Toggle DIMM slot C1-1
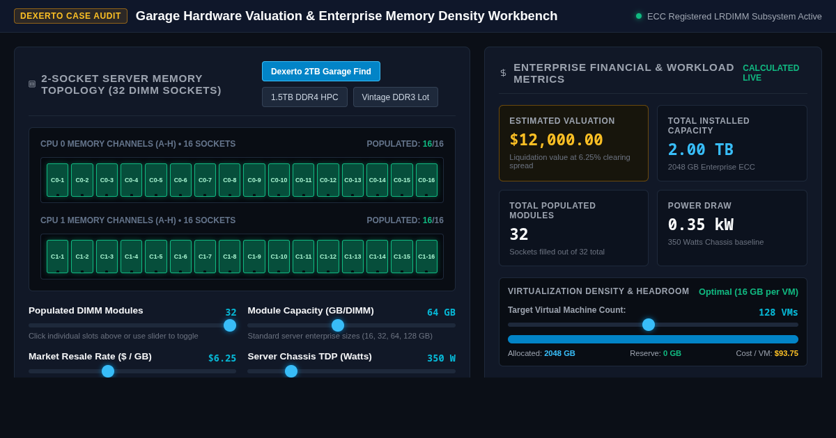This screenshot has height=438, width=836. click(x=58, y=257)
